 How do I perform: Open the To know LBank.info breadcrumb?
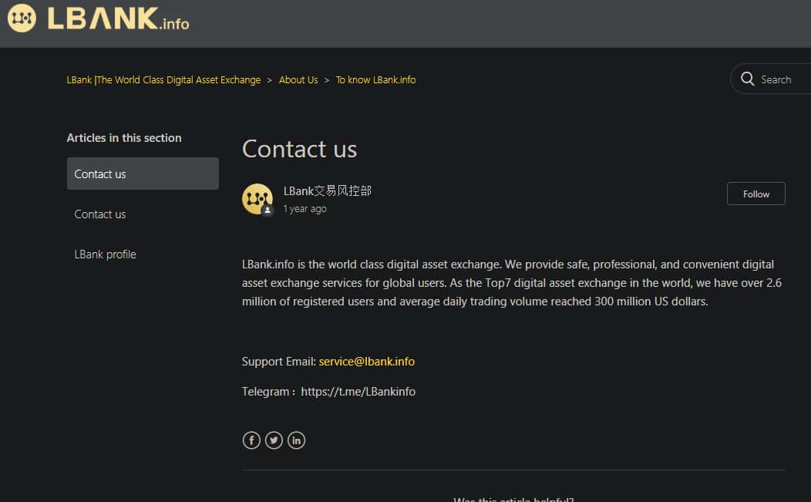tap(375, 80)
